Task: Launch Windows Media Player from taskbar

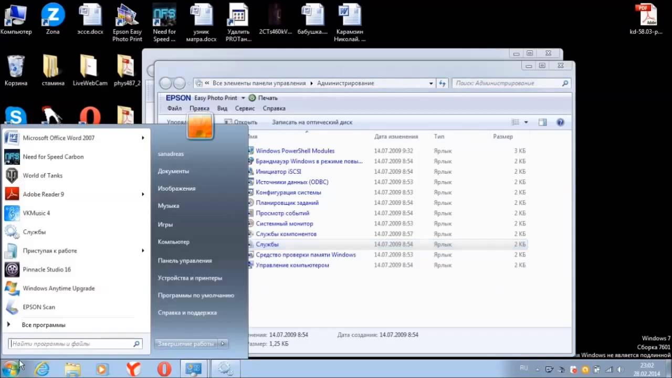Action: tap(102, 369)
